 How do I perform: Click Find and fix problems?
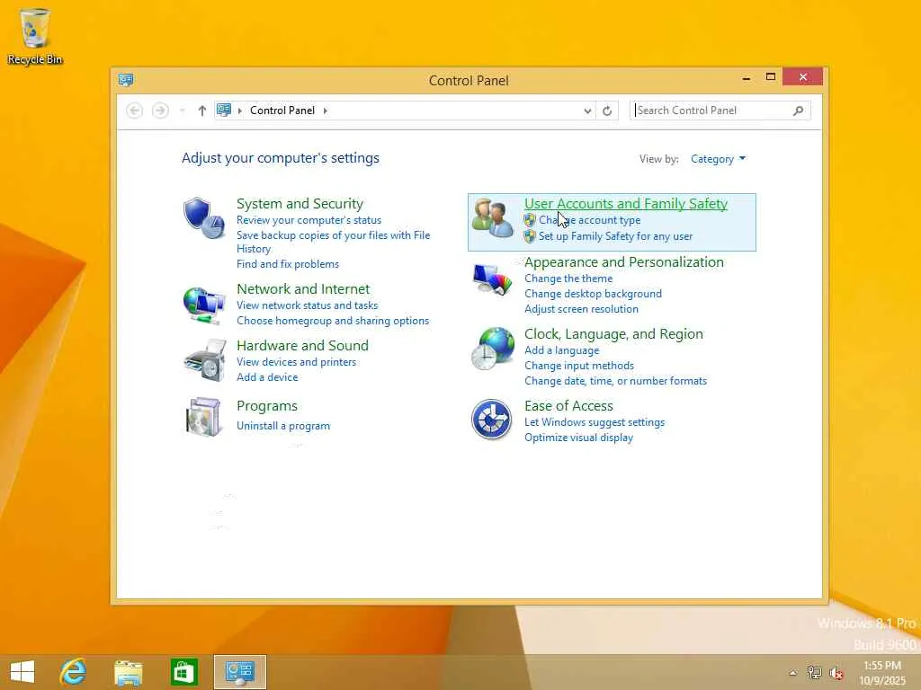coord(288,264)
